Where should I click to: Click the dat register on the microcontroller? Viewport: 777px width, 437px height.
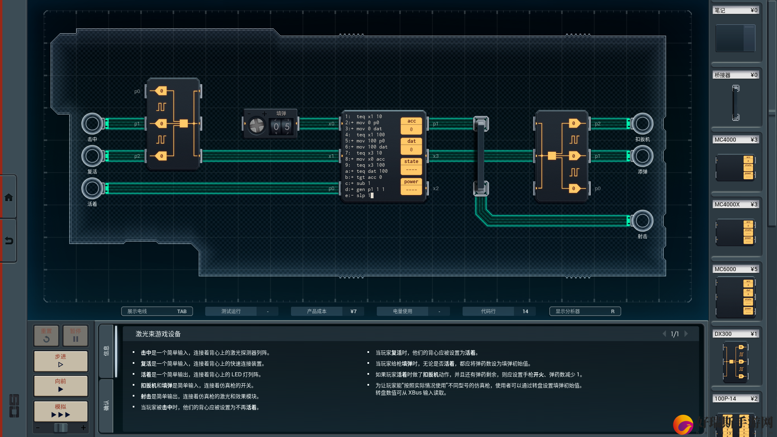[x=411, y=146]
